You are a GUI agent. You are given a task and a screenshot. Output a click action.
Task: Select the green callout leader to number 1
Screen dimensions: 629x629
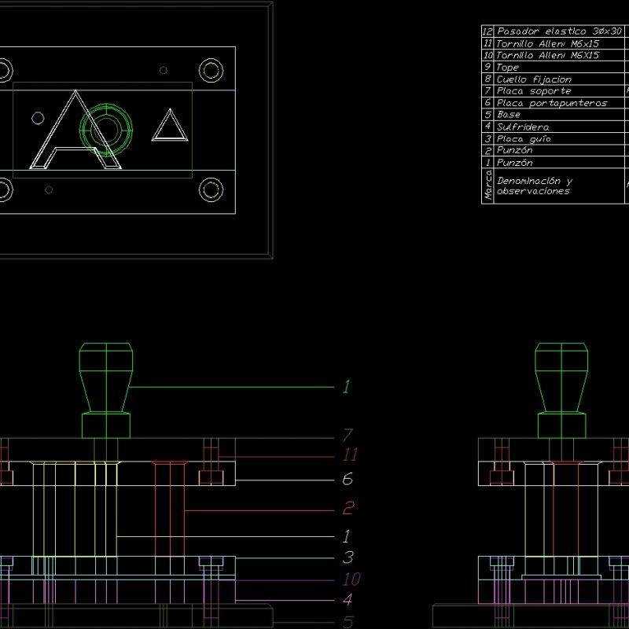coord(236,385)
